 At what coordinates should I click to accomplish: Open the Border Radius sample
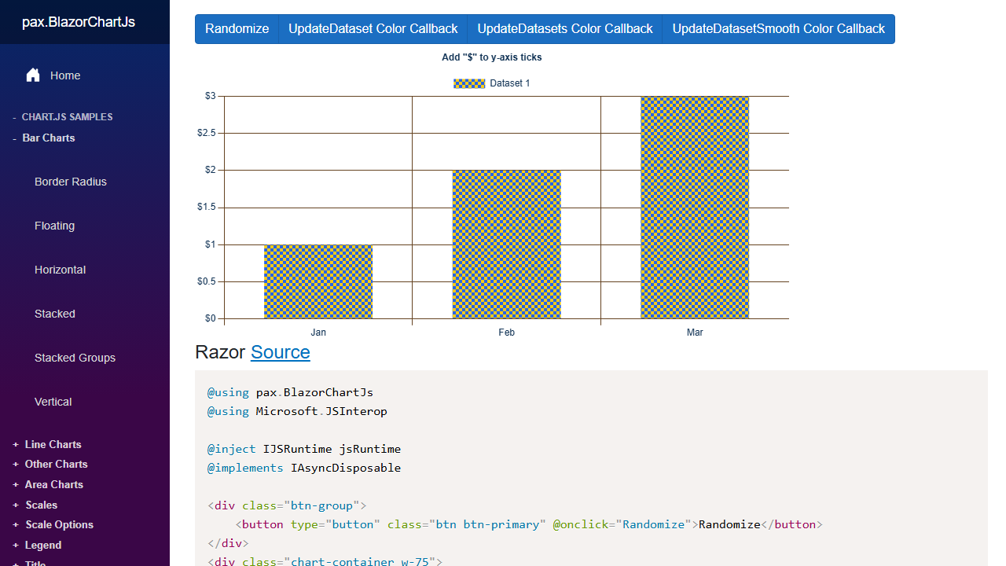[x=71, y=182]
